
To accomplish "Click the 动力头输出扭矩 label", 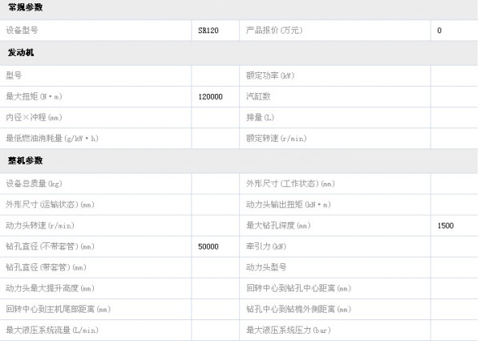I will (289, 205).
